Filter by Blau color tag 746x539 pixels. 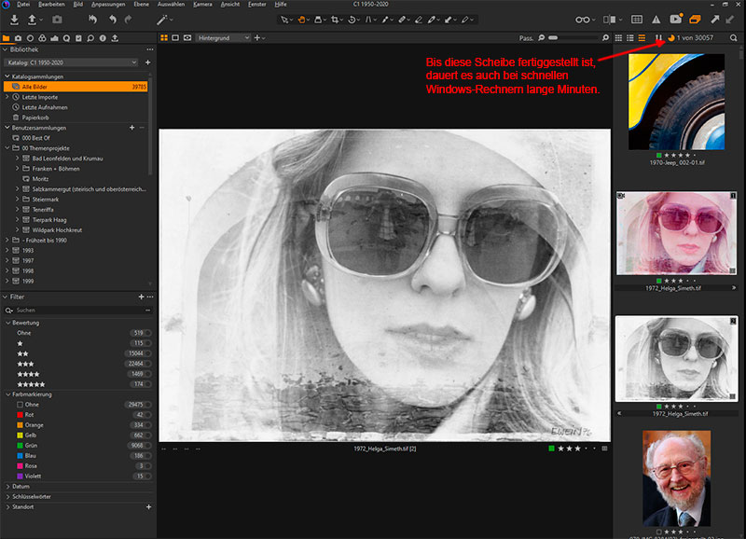click(x=31, y=456)
